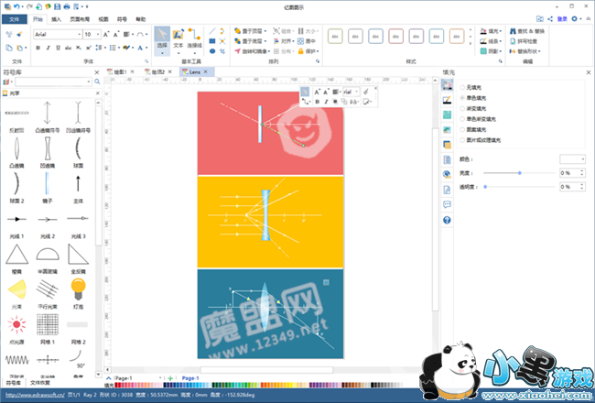Image resolution: width=595 pixels, height=403 pixels.
Task: Toggle italic formatting in the ribbon
Action: (48, 48)
